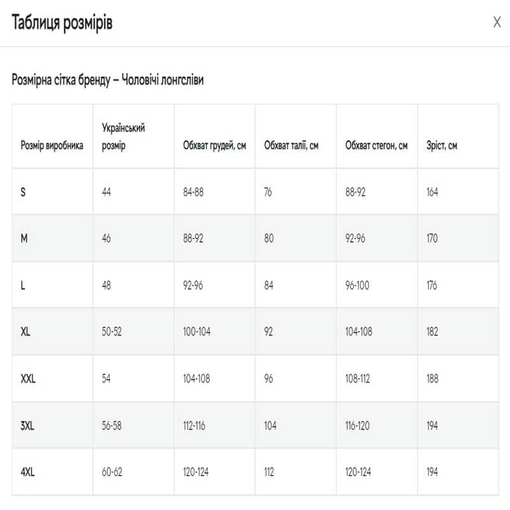Select the L size row label
Screen dimensions: 510x510
[22, 285]
